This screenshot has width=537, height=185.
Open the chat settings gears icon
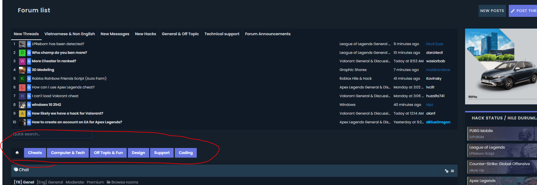(x=446, y=171)
